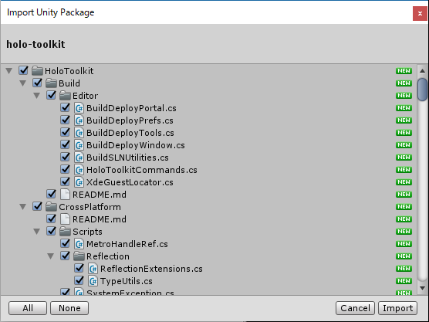The image size is (429, 322).
Task: Click the NEW badge on HoloToolkit row
Action: click(x=404, y=71)
